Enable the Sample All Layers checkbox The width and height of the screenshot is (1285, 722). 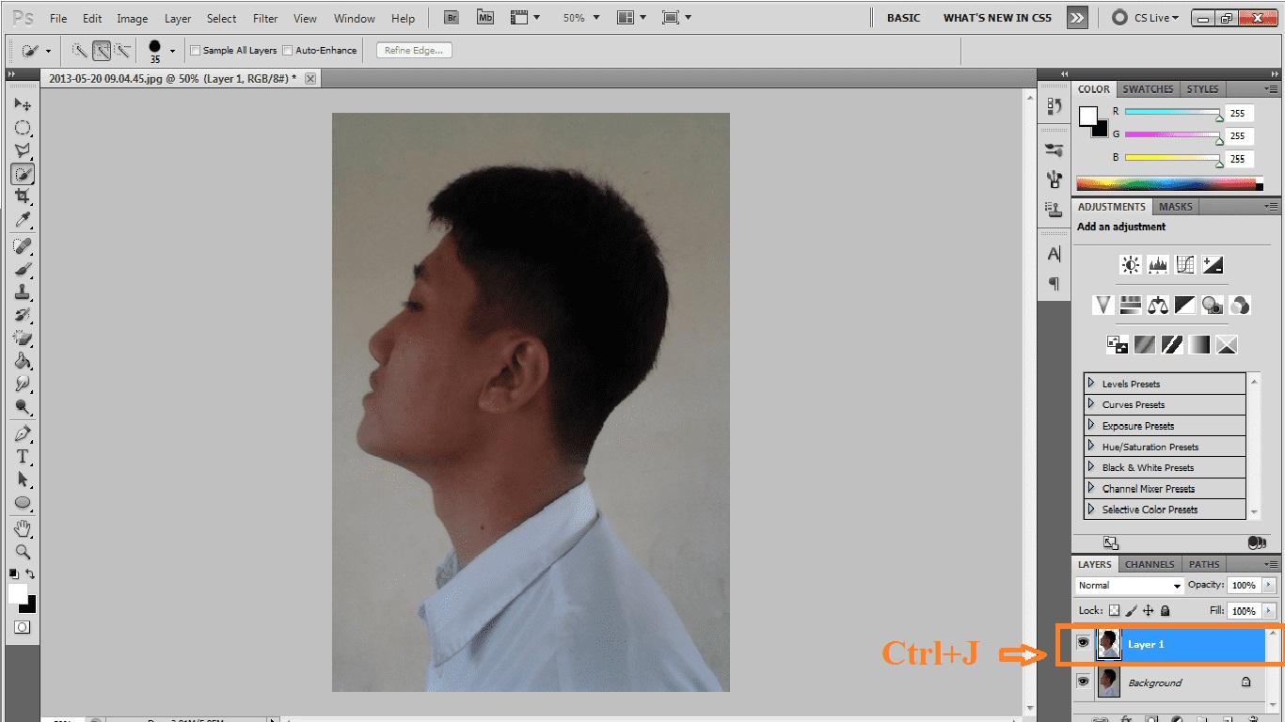pyautogui.click(x=195, y=51)
